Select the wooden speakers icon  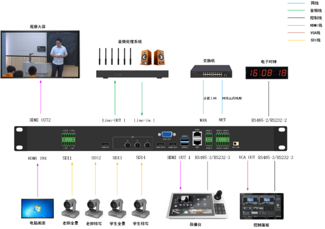(x=153, y=58)
